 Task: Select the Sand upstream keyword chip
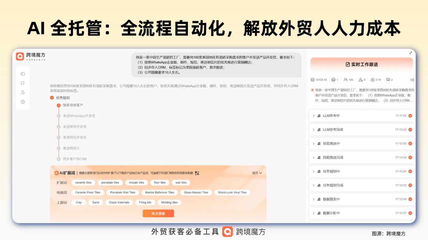96,202
